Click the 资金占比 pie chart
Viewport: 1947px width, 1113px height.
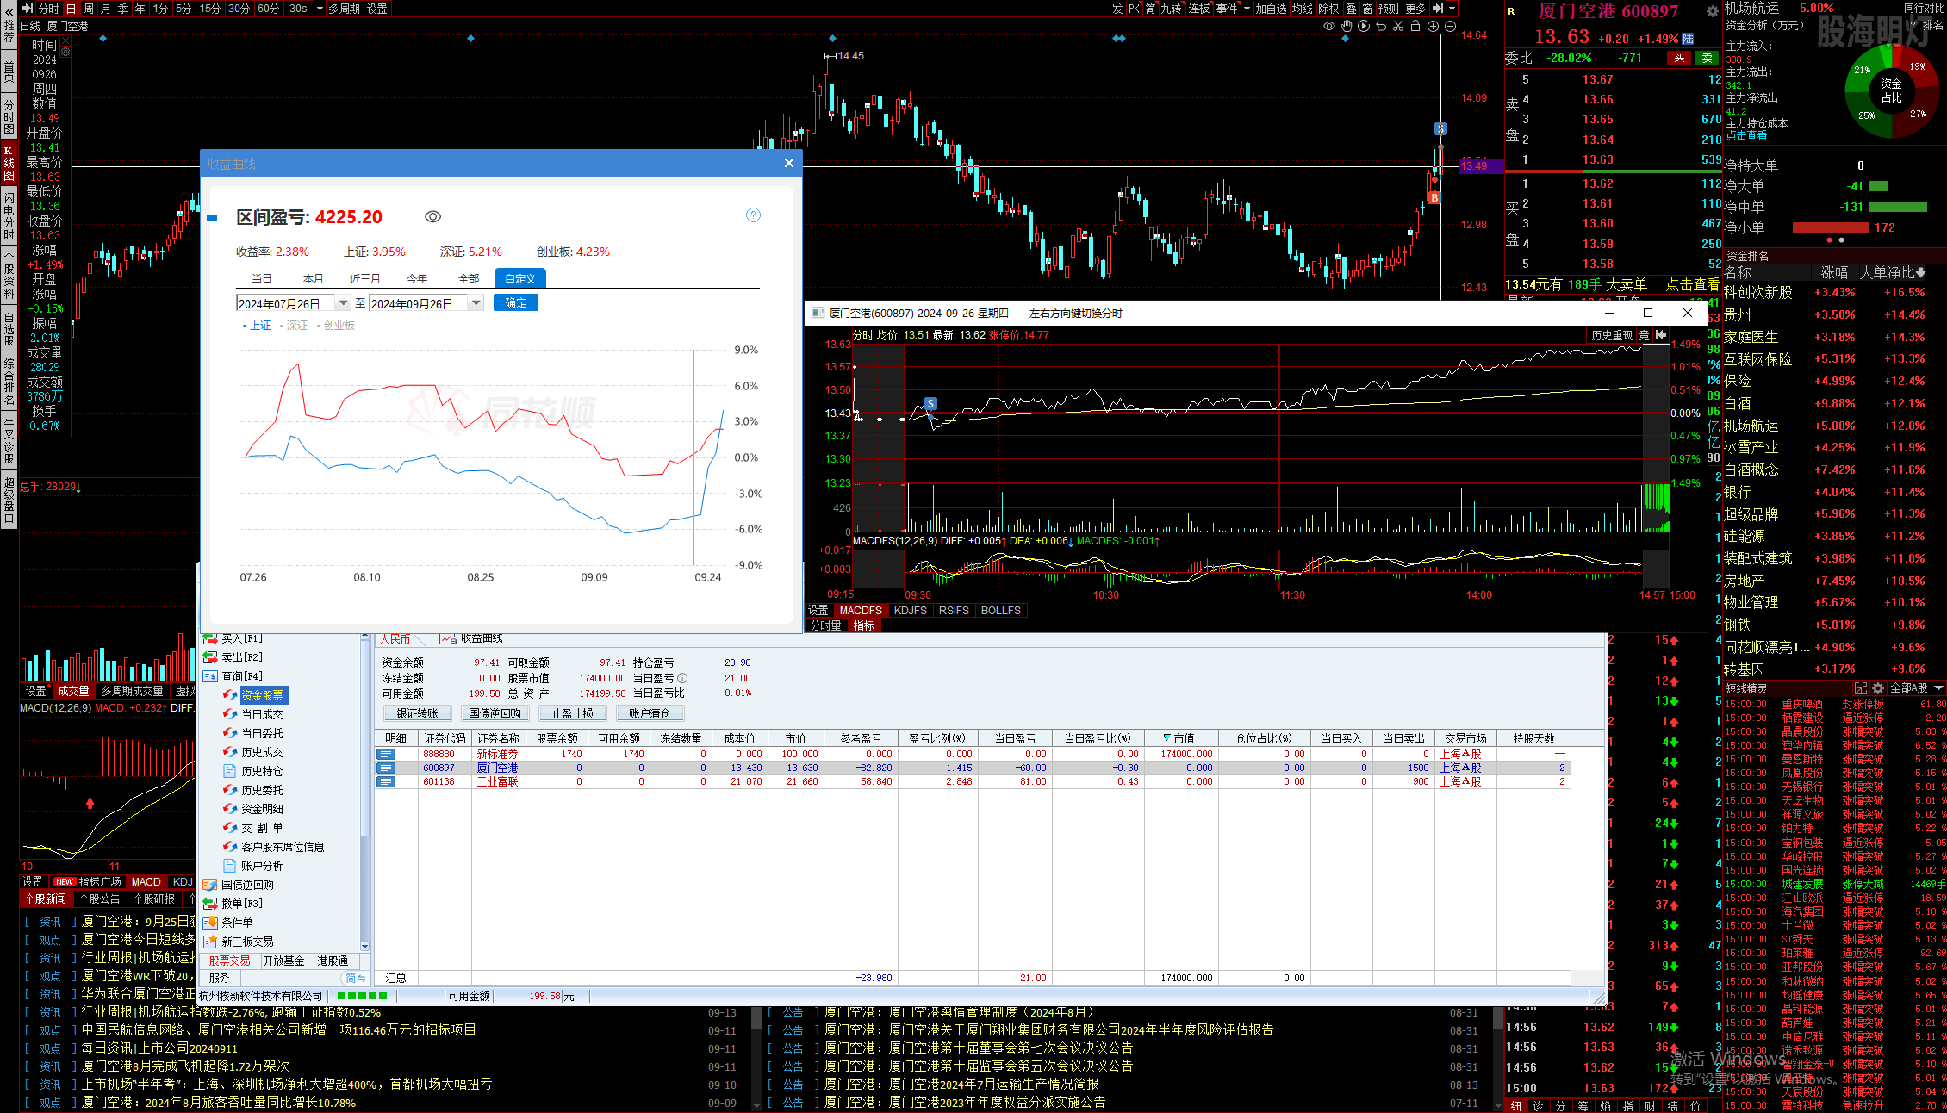[1891, 90]
